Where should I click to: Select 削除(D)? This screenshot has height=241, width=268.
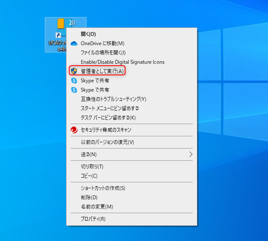tap(132, 198)
